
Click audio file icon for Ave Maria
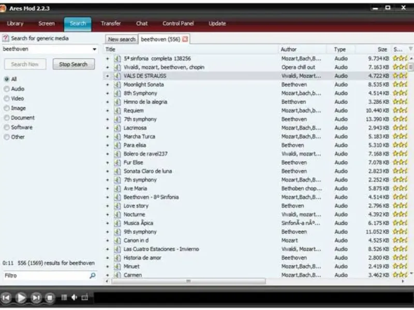pos(117,189)
